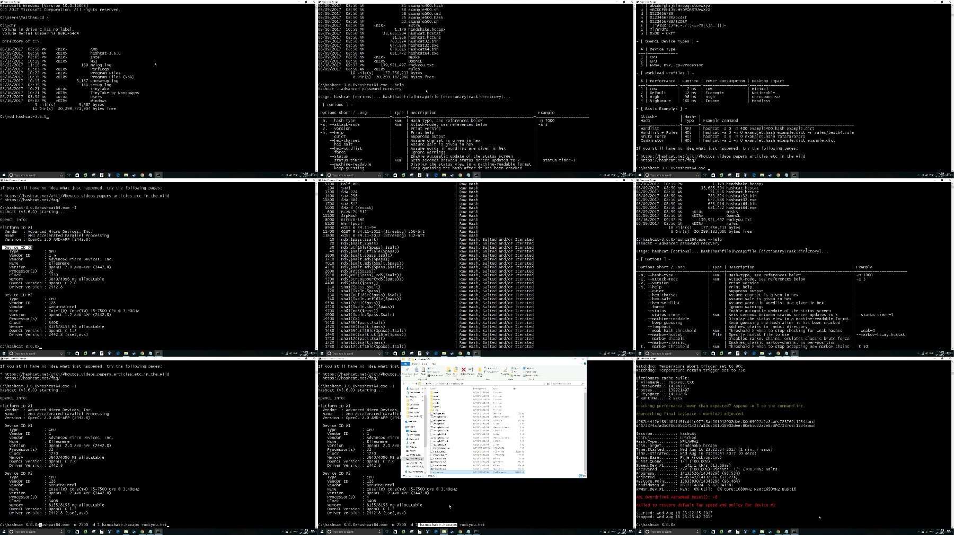This screenshot has height=535, width=954.
Task: Click the Move to icon in Organize group
Action: tap(448, 373)
